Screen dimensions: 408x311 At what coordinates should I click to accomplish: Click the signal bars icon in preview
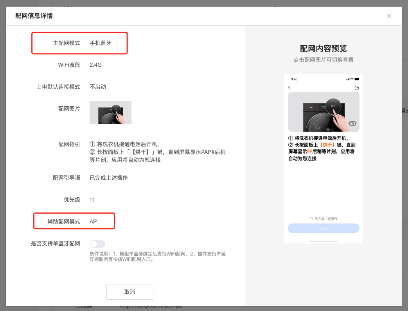coord(348,79)
